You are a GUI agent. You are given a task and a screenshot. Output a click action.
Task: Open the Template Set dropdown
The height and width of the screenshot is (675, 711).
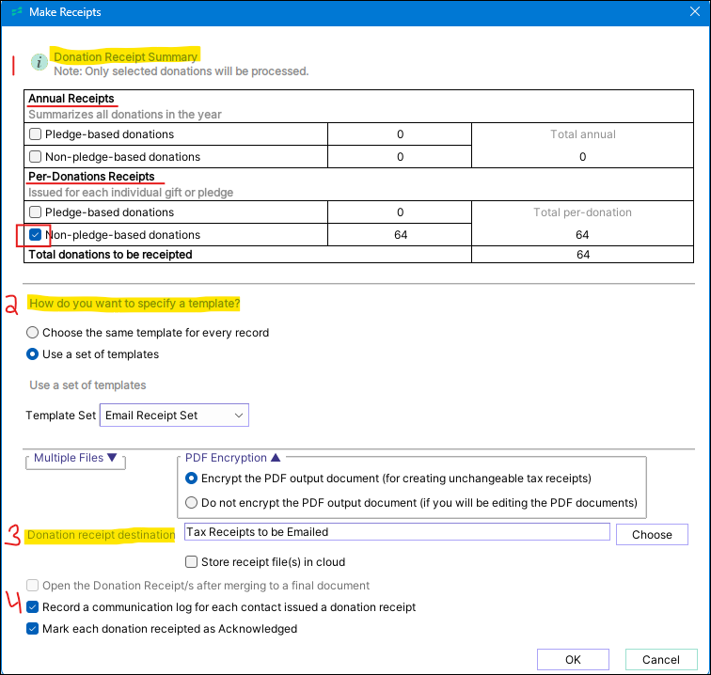174,415
